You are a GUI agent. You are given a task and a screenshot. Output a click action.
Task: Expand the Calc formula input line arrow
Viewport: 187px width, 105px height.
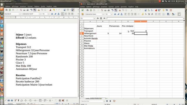[184, 18]
